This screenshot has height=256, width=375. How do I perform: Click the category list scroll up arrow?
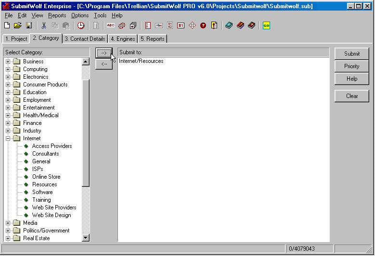85,61
